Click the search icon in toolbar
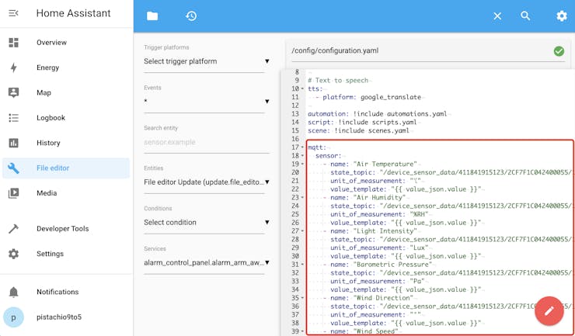 (525, 16)
